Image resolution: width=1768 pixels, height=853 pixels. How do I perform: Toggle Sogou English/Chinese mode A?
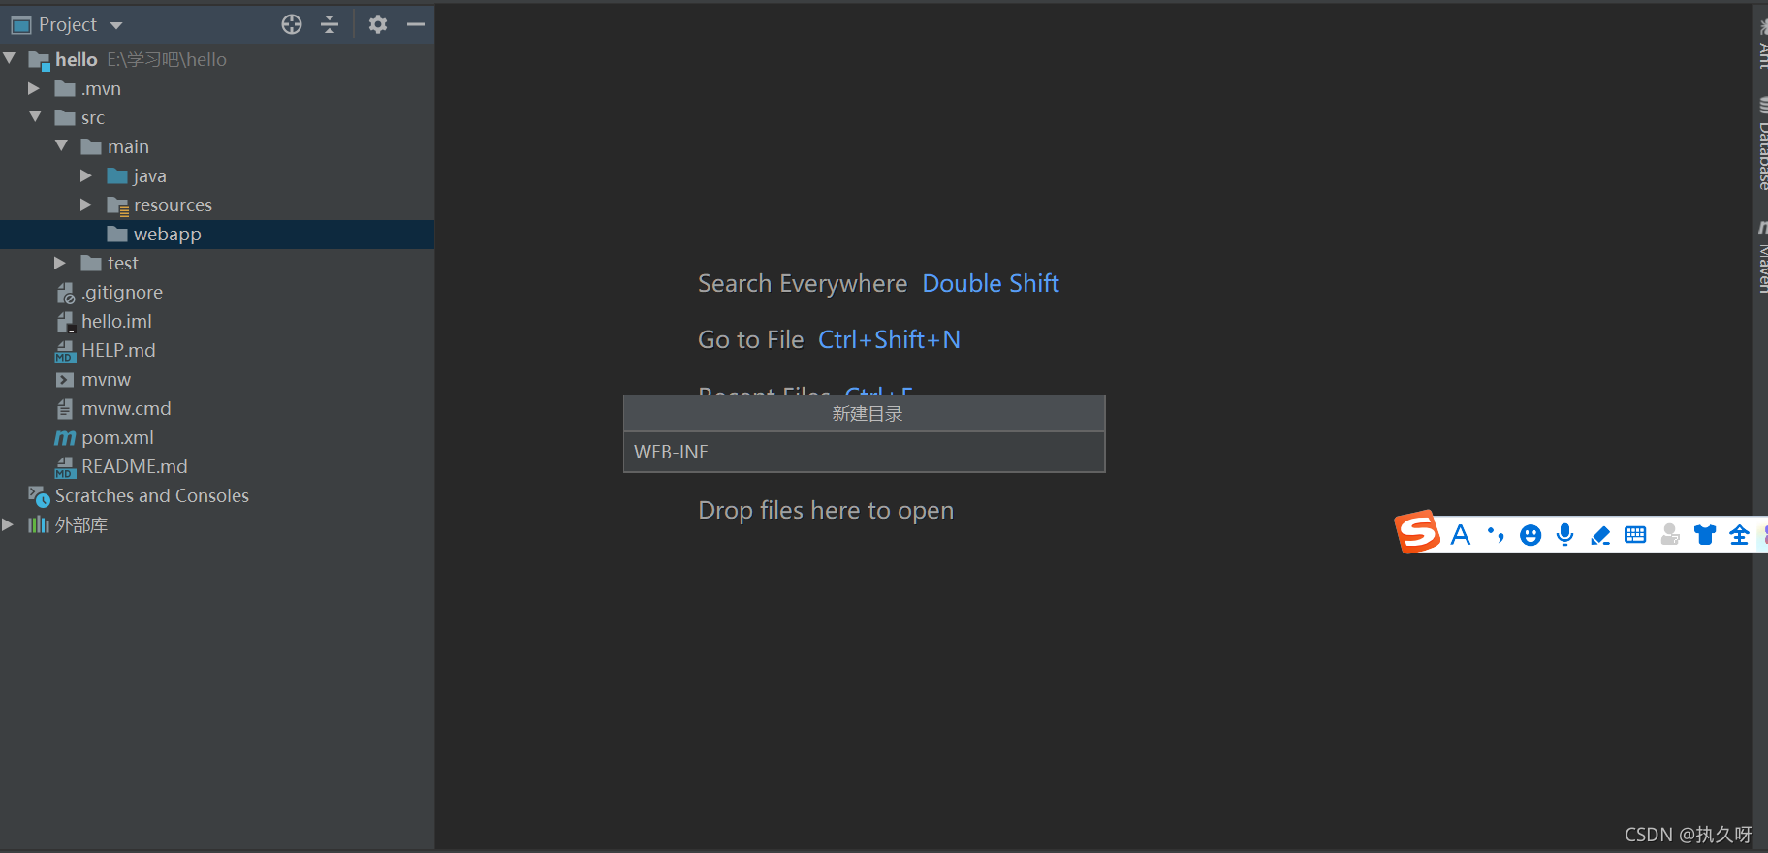click(x=1461, y=535)
